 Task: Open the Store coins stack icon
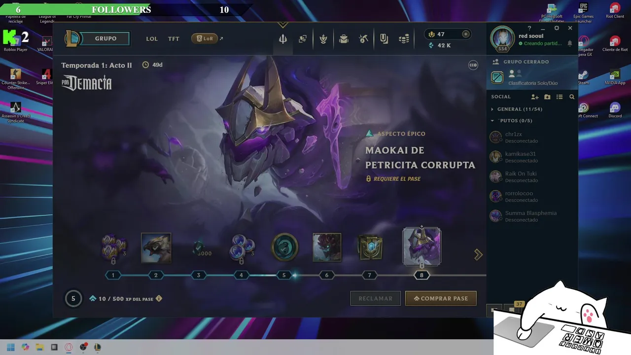[x=404, y=39]
